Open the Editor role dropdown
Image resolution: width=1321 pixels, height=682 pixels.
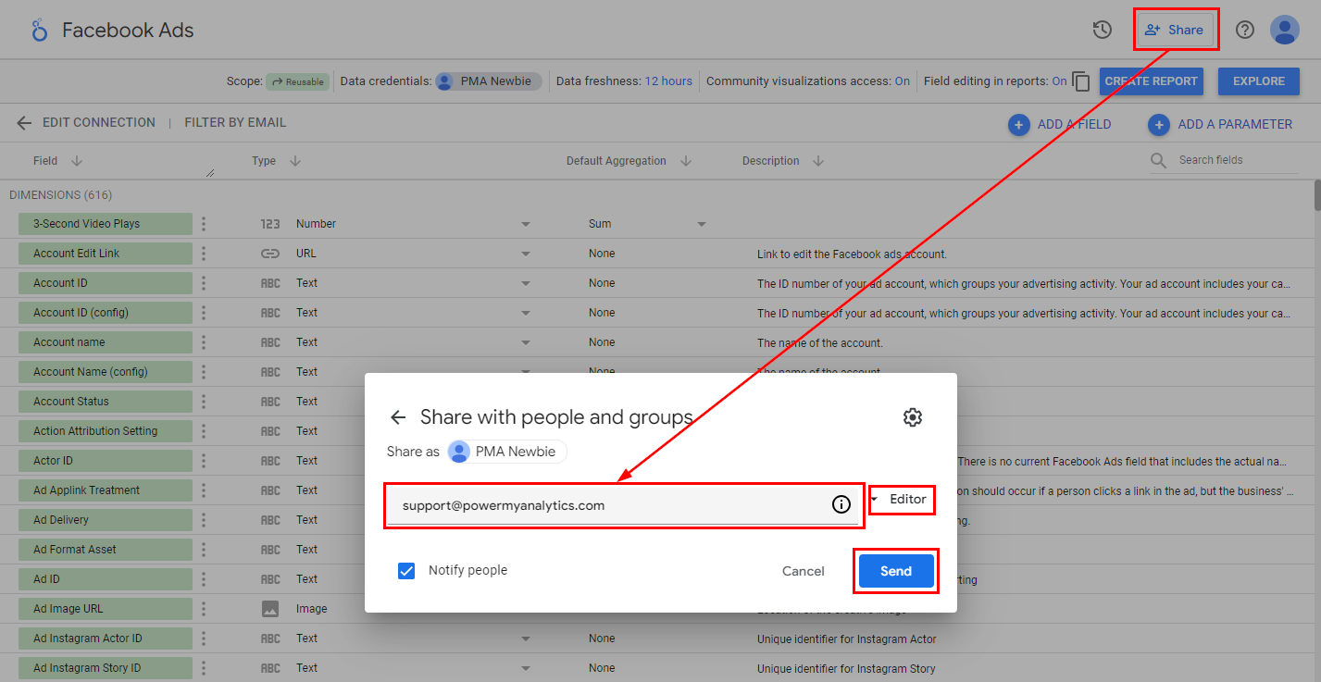click(x=899, y=500)
